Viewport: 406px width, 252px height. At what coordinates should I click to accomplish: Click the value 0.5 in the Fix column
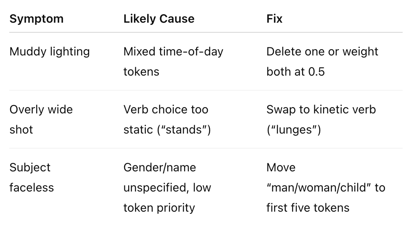(x=316, y=72)
